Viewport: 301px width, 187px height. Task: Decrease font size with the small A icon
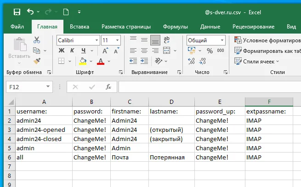click(116, 51)
